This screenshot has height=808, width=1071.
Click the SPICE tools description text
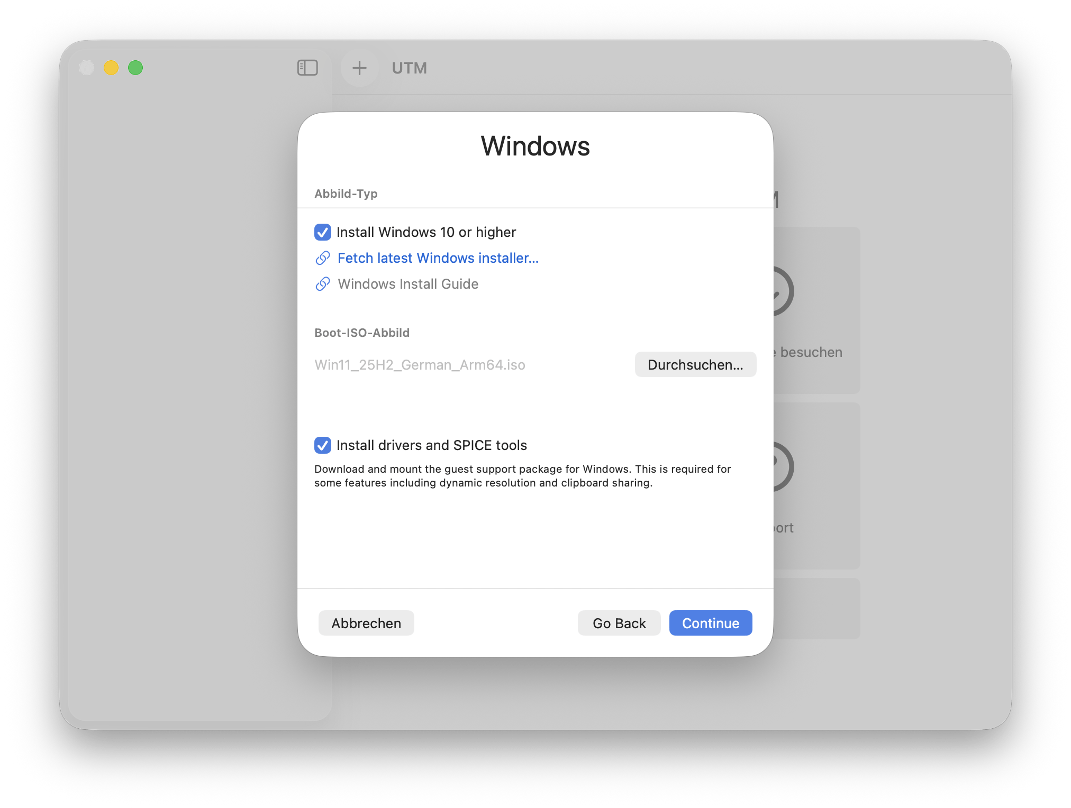pos(522,475)
